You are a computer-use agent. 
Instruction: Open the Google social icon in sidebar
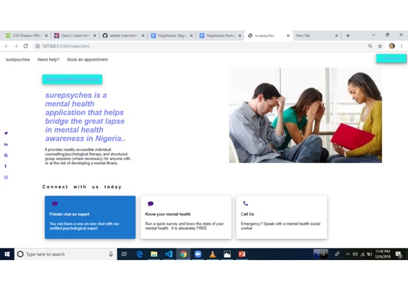pos(6,156)
